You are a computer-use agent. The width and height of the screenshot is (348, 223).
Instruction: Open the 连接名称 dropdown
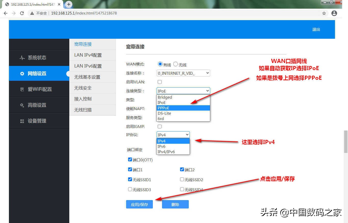(x=183, y=73)
